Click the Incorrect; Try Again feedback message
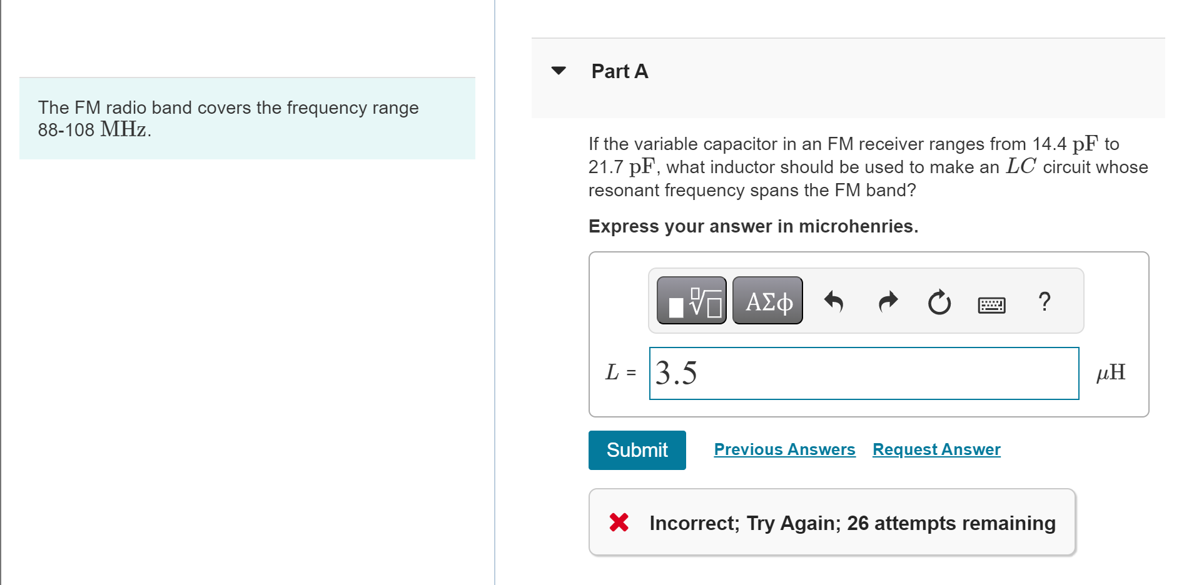 point(853,523)
